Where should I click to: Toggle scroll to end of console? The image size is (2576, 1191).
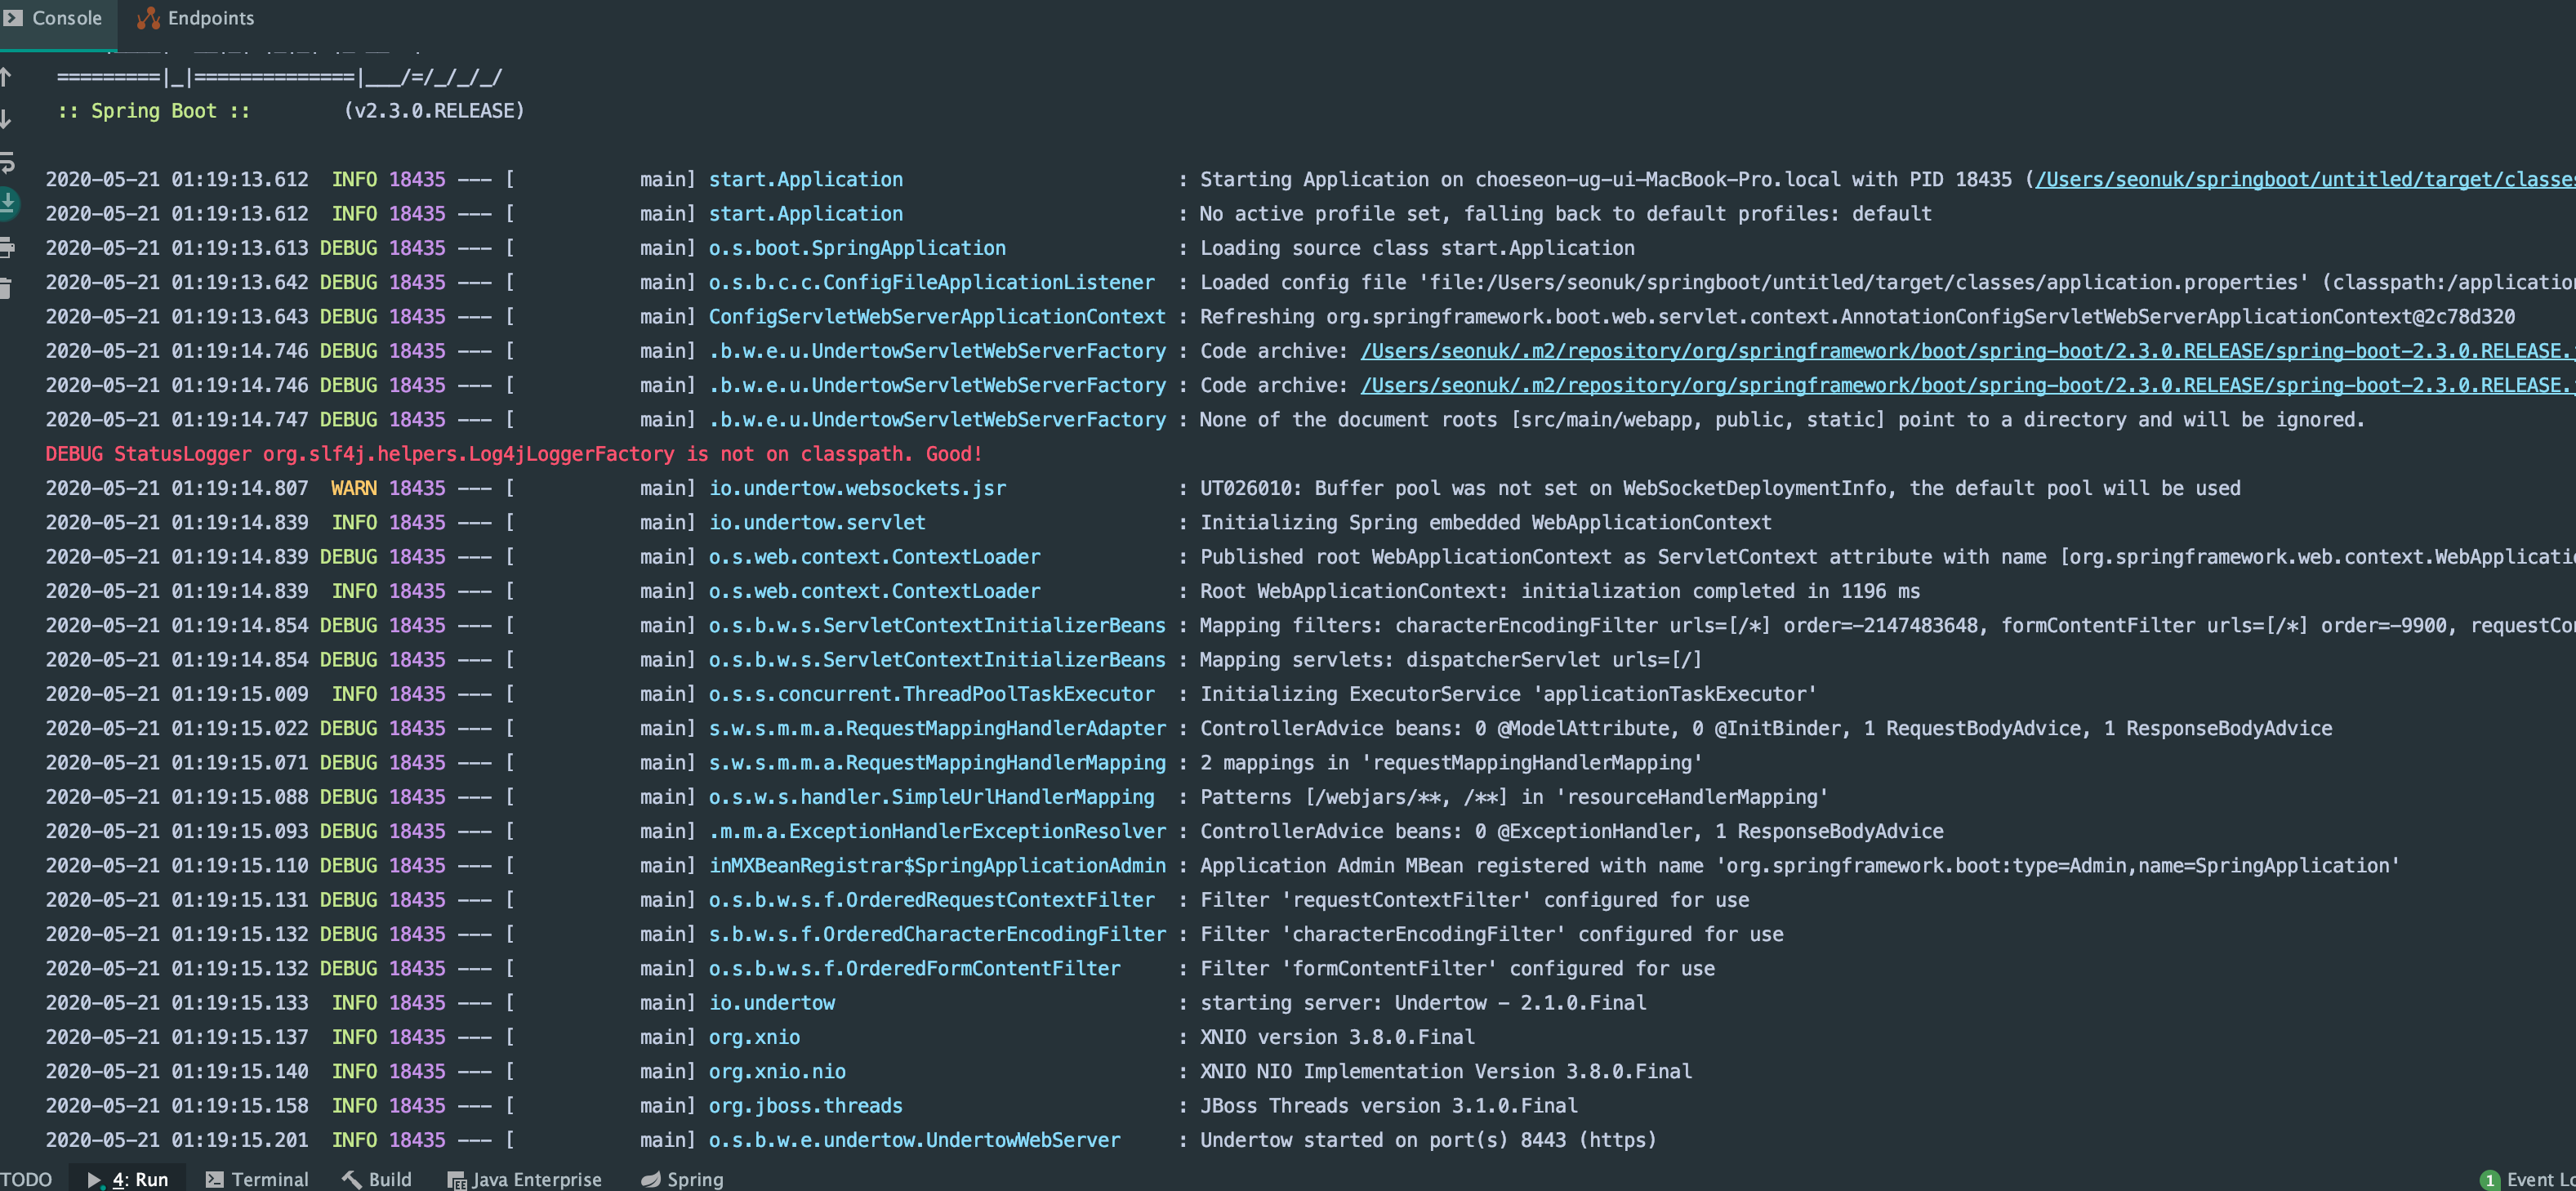click(x=7, y=203)
